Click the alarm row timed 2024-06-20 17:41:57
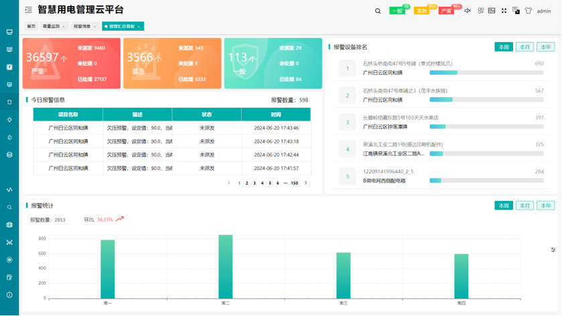 pyautogui.click(x=172, y=168)
